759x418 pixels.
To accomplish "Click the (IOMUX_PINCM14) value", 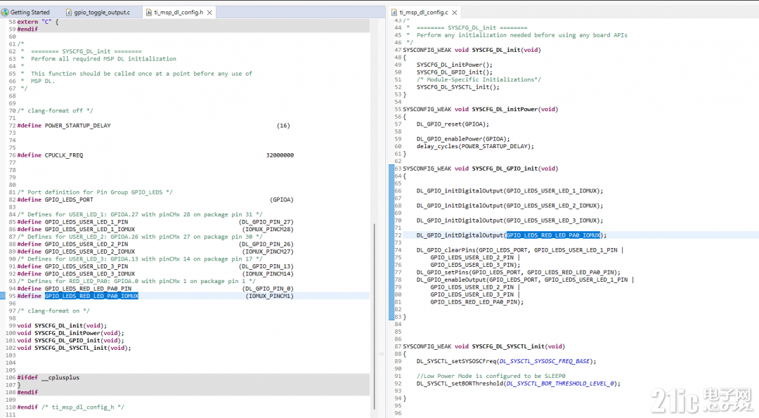I will pos(268,274).
